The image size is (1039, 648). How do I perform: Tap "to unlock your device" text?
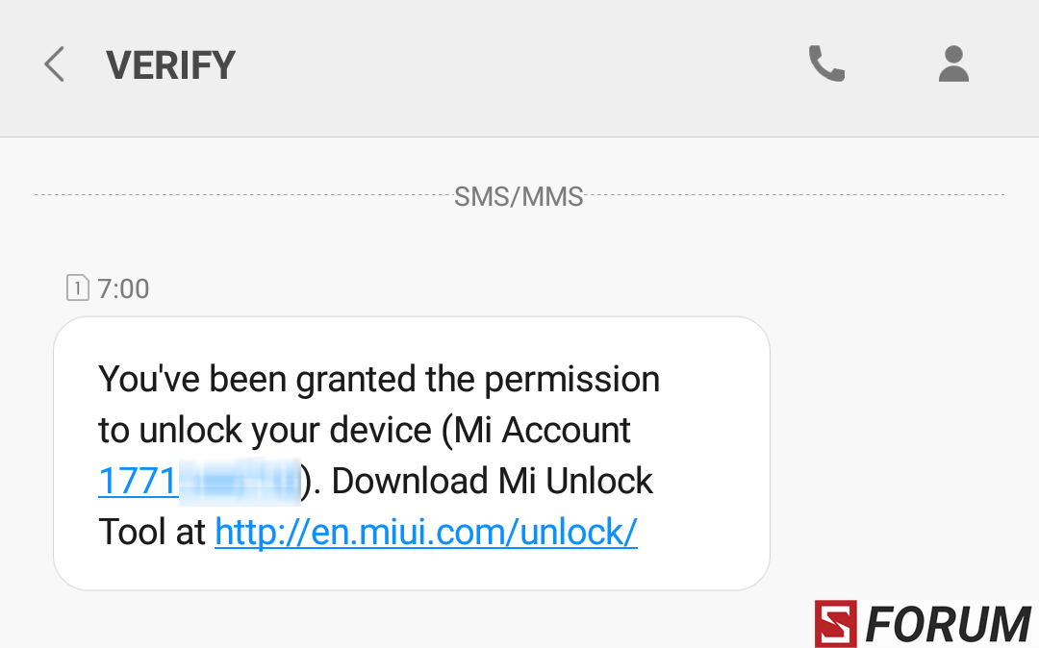(266, 431)
